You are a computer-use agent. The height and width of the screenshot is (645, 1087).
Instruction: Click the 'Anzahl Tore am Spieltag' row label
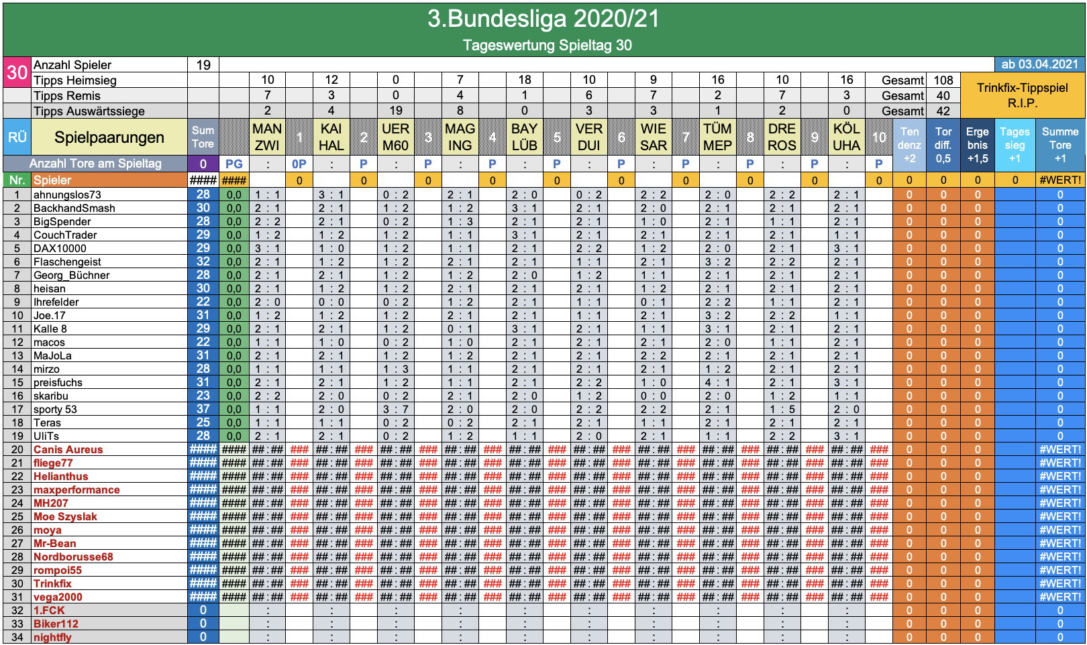click(x=95, y=164)
